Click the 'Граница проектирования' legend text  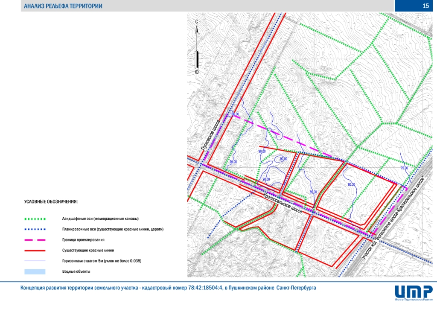coord(83,240)
